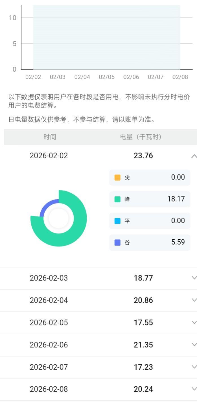This screenshot has height=409, width=197.
Task: Expand the 2026-02-05 chevron arrow
Action: pyautogui.click(x=194, y=322)
